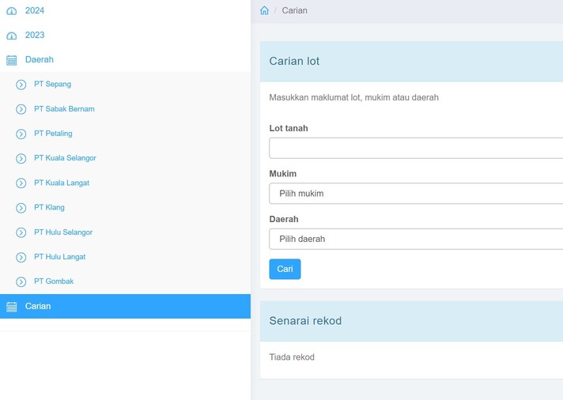Viewport: 563px width, 400px height.
Task: Click the circle arrow beside PT Klang
Action: pyautogui.click(x=21, y=208)
